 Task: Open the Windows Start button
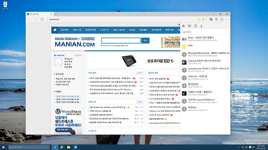tap(3, 147)
